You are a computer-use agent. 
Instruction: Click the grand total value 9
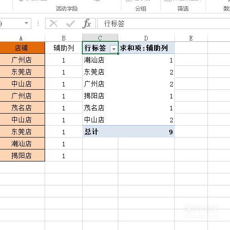click(171, 132)
